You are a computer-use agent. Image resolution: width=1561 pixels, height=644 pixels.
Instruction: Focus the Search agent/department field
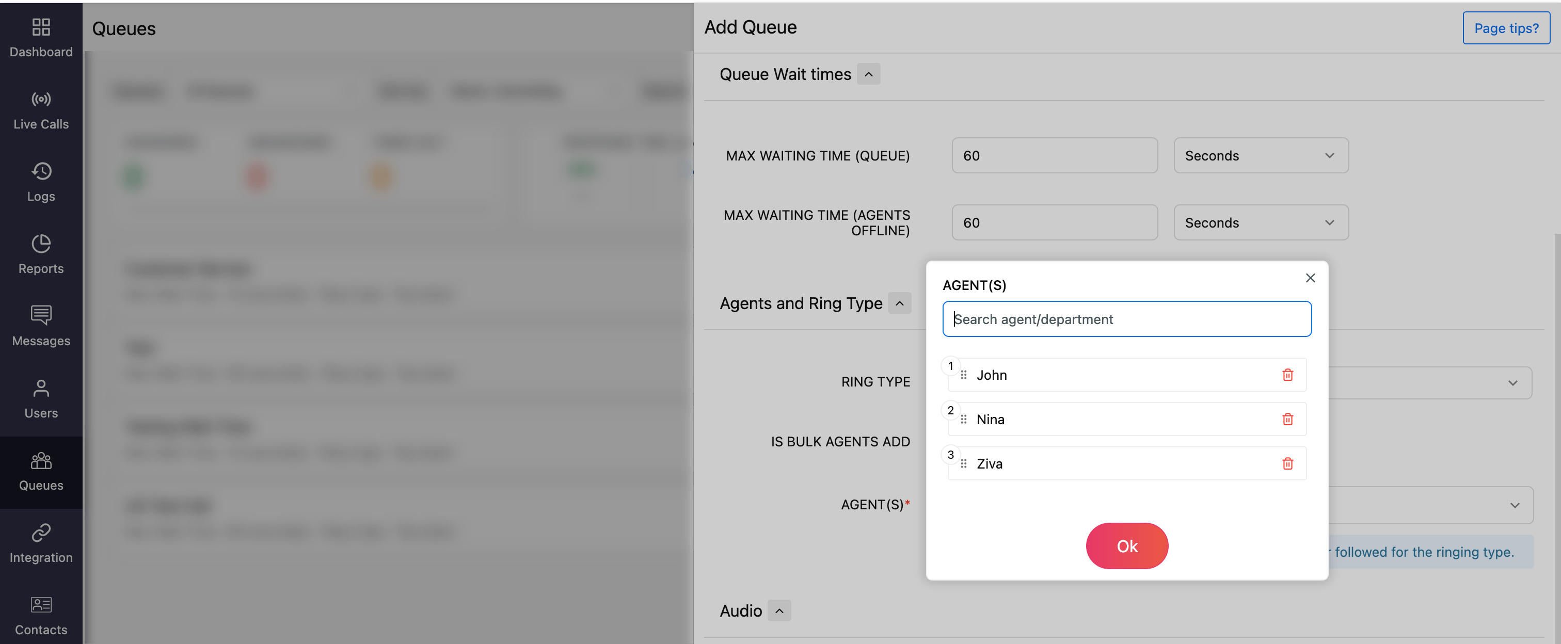pyautogui.click(x=1126, y=319)
